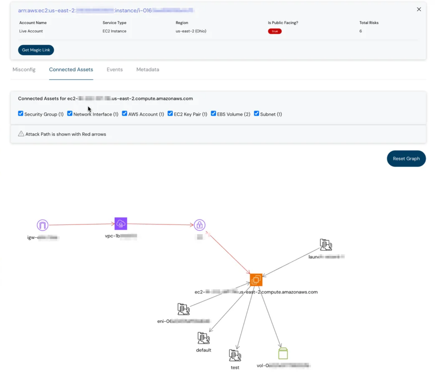Uncheck the AWS Account filter
The width and height of the screenshot is (435, 381).
click(124, 113)
